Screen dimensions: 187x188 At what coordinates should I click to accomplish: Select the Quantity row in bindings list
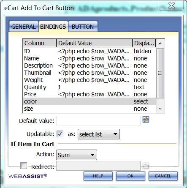(89, 87)
